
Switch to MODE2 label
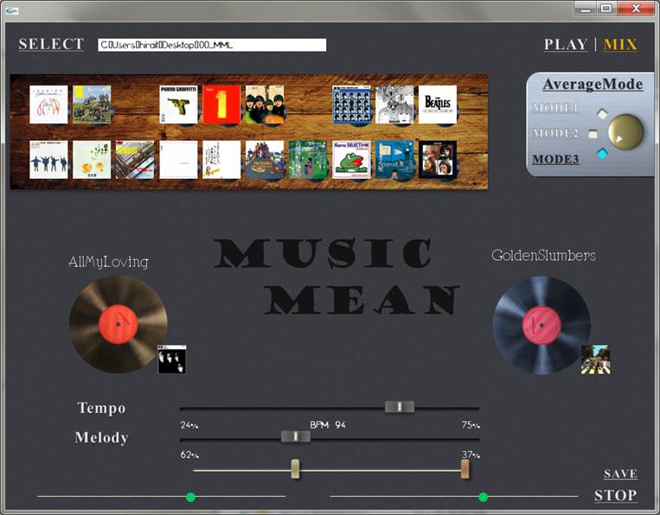tap(555, 133)
